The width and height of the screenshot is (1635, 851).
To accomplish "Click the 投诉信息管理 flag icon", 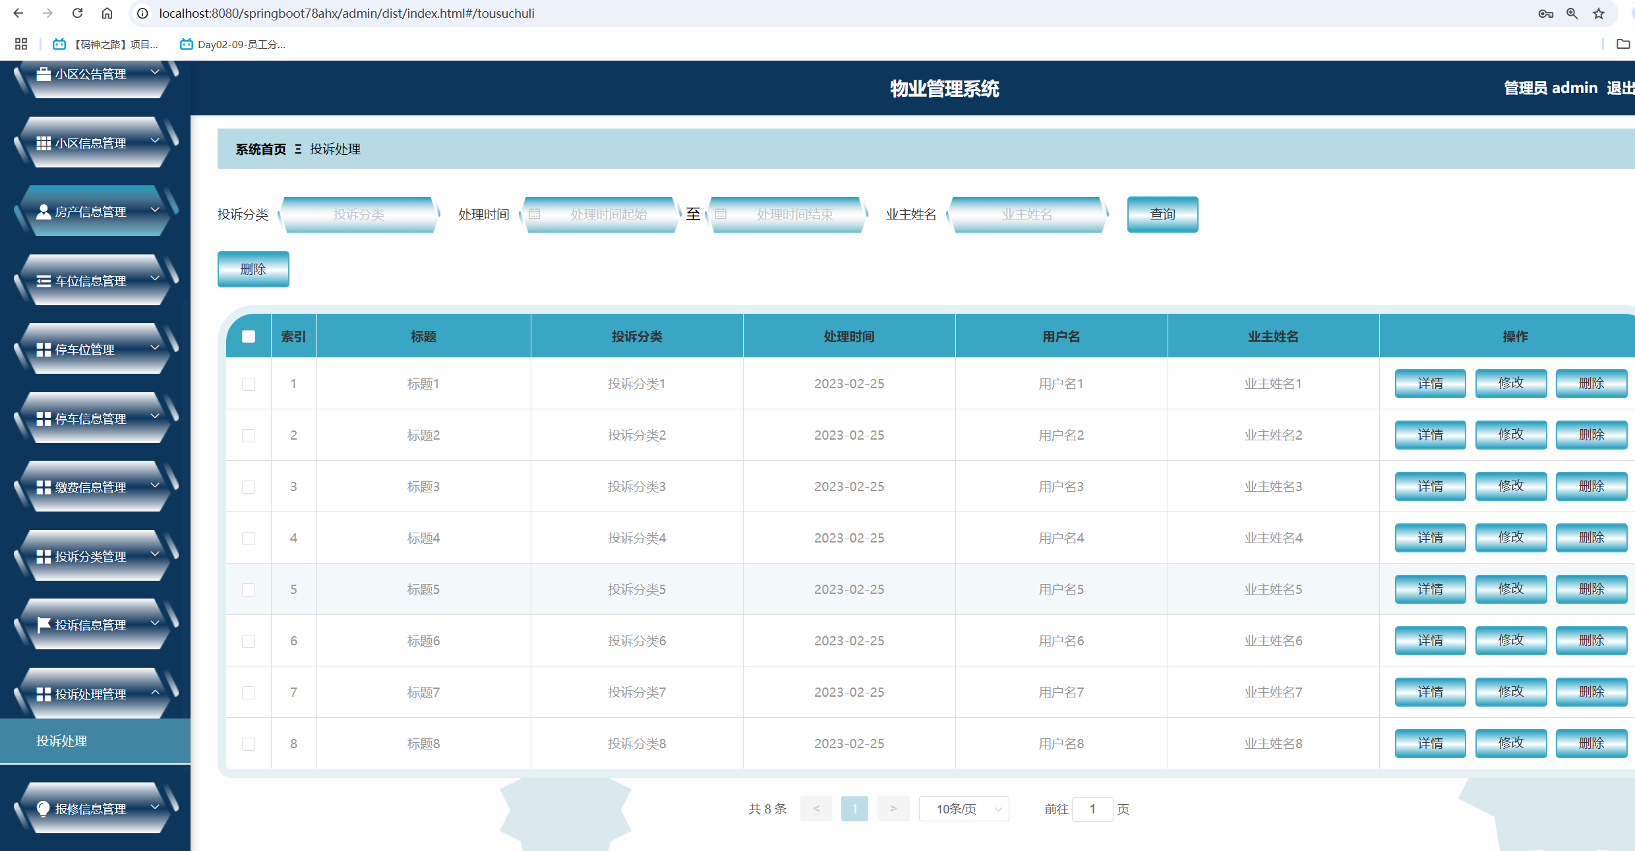I will [44, 625].
